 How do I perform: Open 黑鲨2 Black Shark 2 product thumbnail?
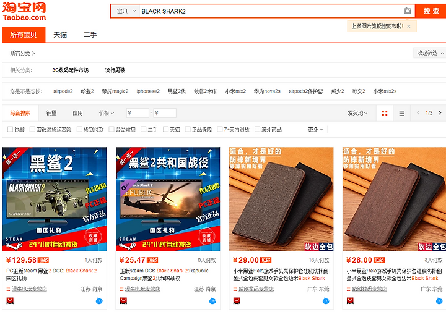coord(55,199)
